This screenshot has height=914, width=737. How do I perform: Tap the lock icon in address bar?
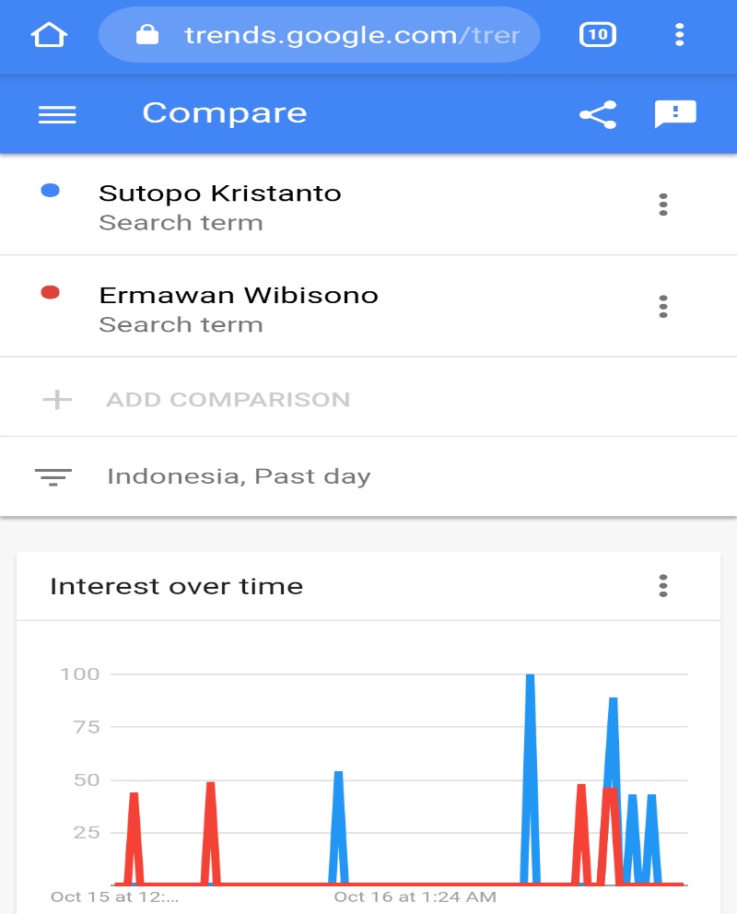(x=146, y=35)
